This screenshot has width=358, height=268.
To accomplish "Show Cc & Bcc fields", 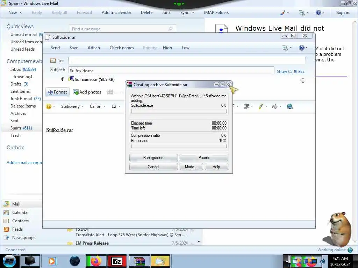I will point(291,71).
